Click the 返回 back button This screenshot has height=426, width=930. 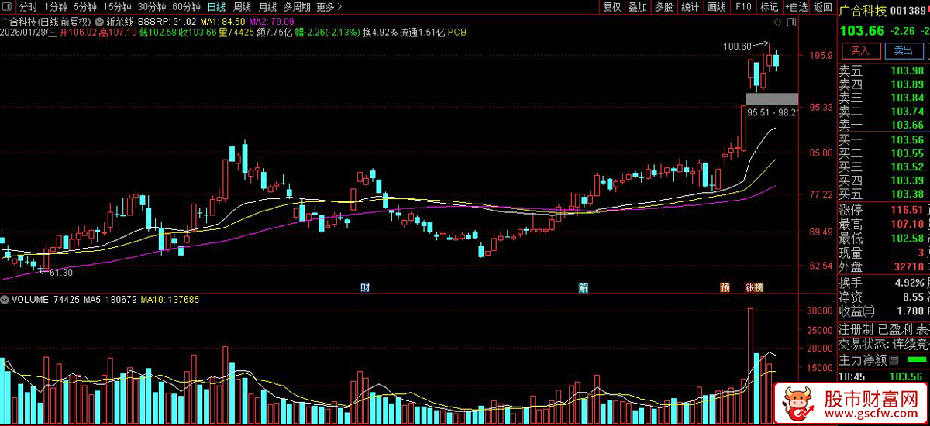coord(822,7)
